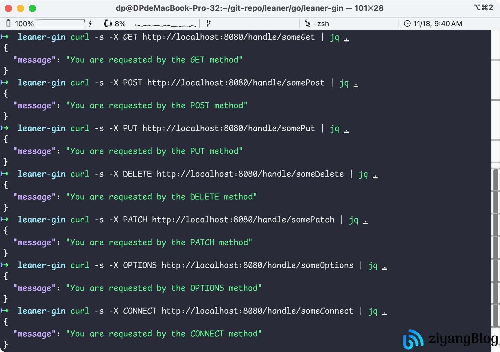Click the someGet localhost URL

tap(228, 37)
